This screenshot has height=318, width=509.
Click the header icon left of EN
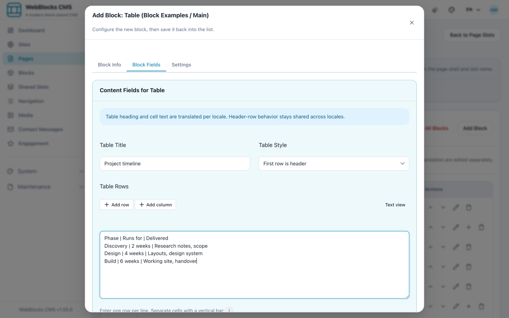(451, 10)
